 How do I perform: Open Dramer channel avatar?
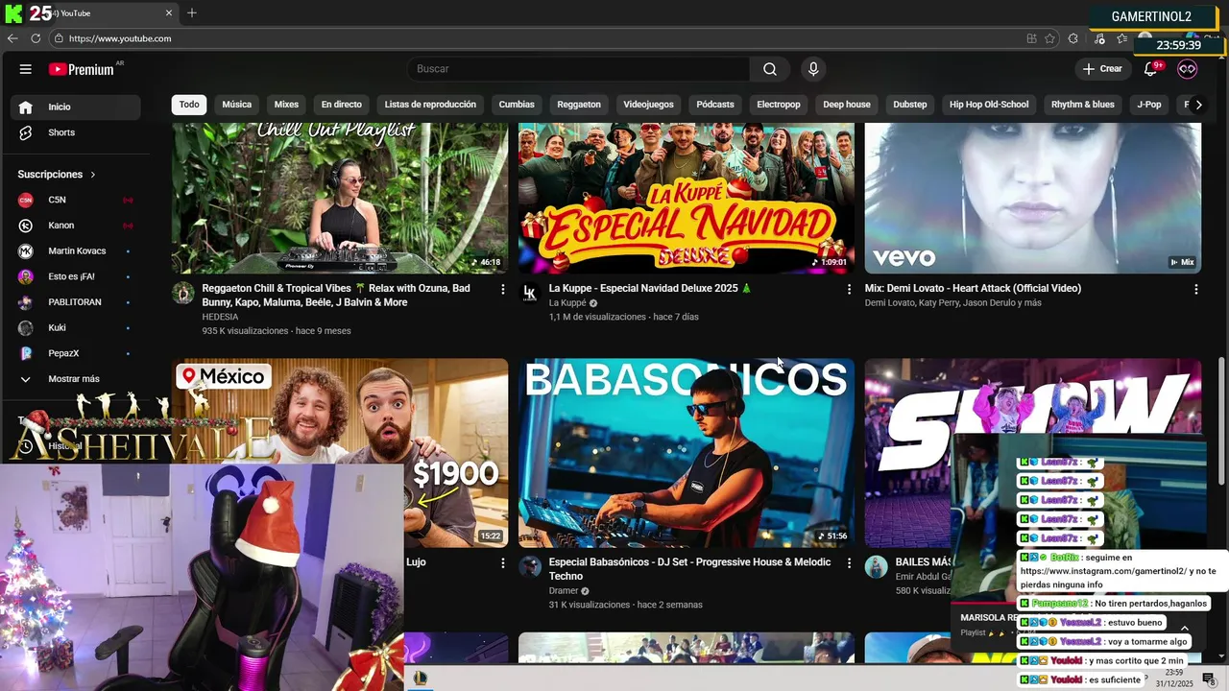pyautogui.click(x=530, y=566)
